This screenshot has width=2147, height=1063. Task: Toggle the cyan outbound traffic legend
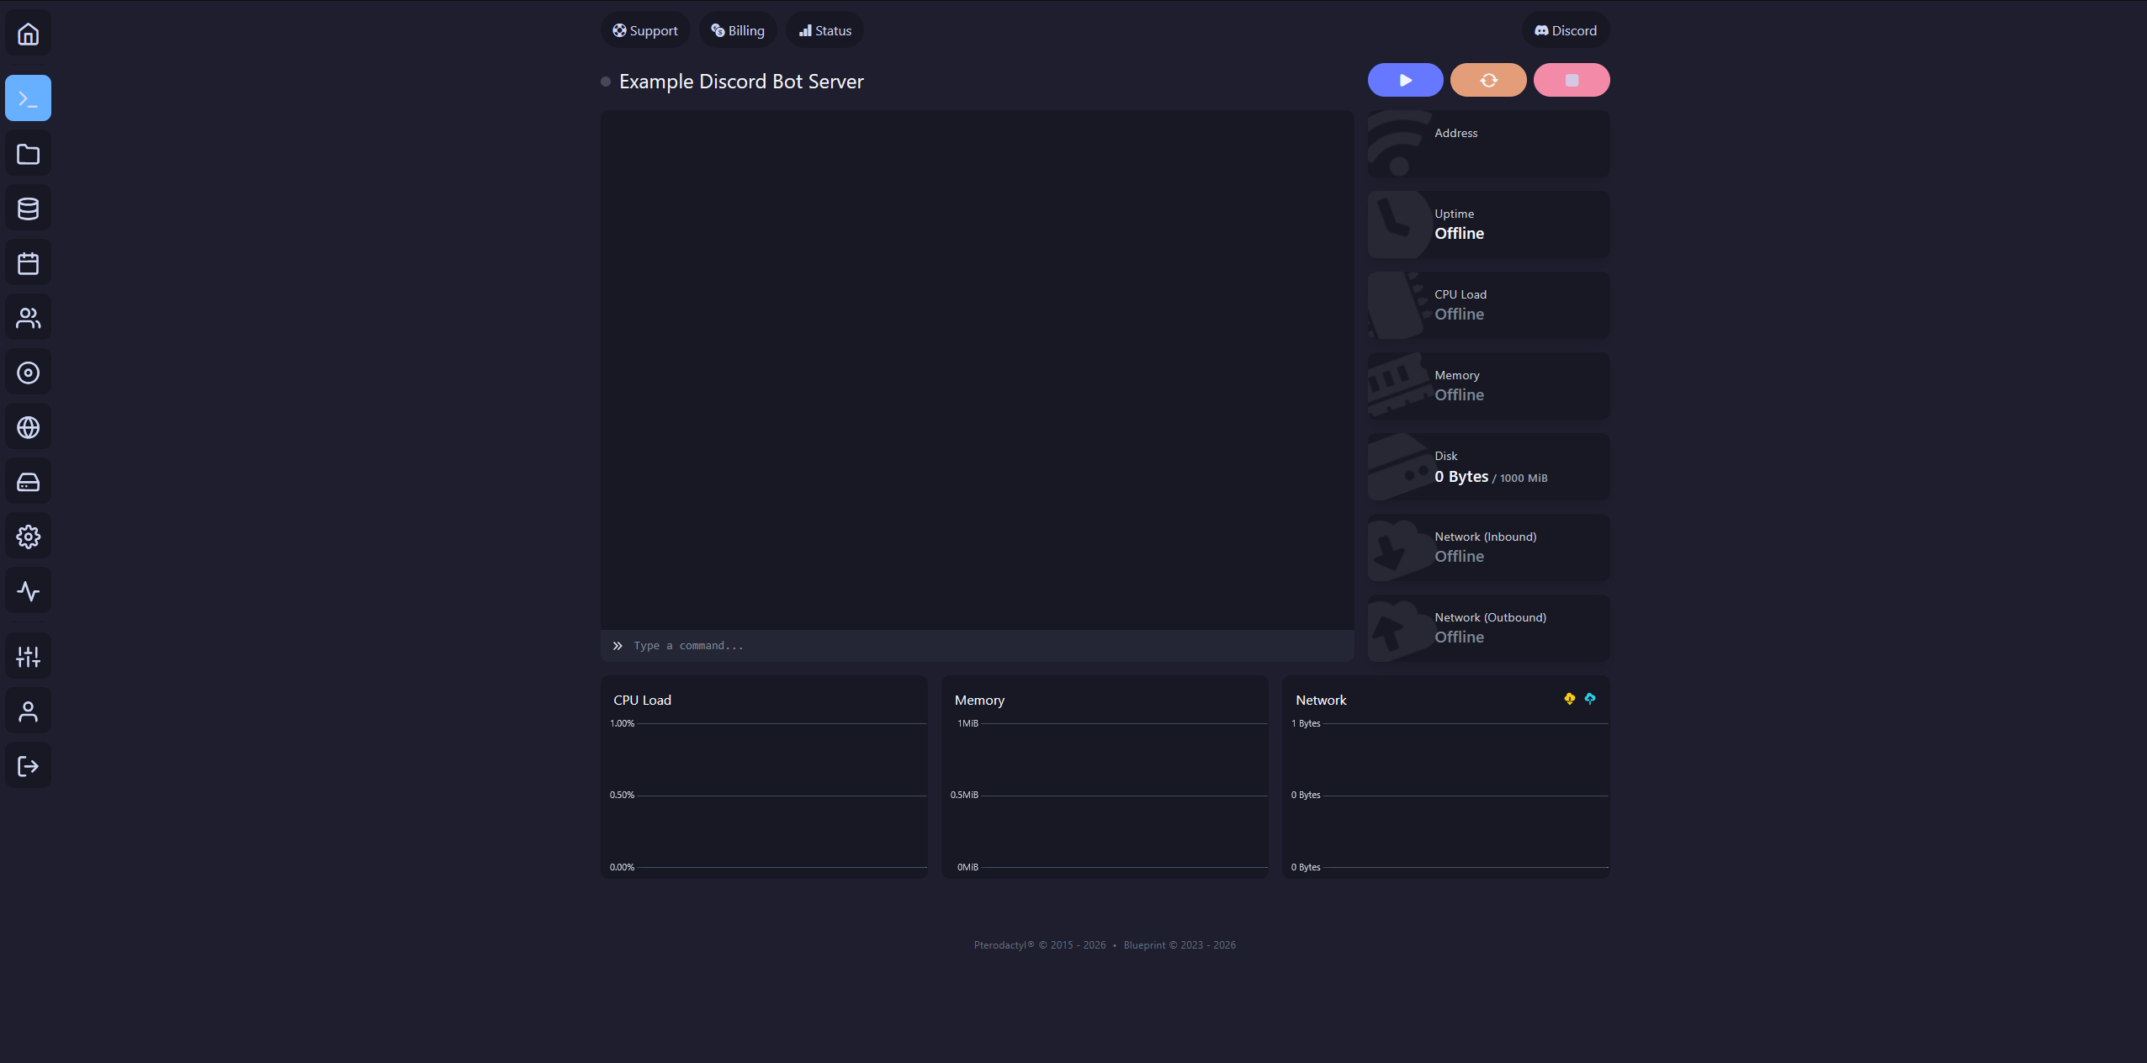click(x=1589, y=698)
